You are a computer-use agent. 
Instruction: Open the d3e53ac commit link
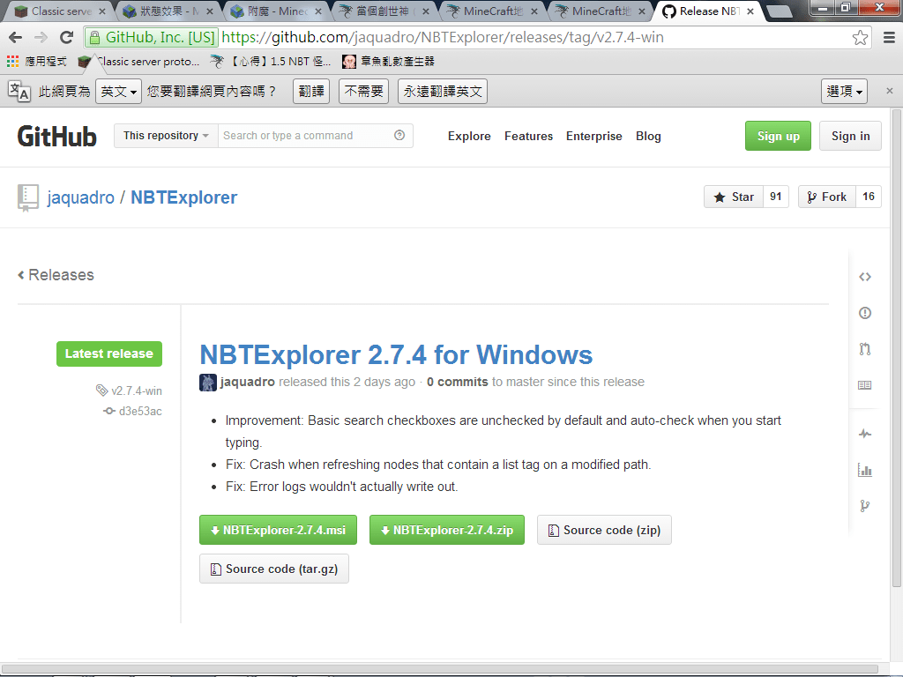pos(132,411)
